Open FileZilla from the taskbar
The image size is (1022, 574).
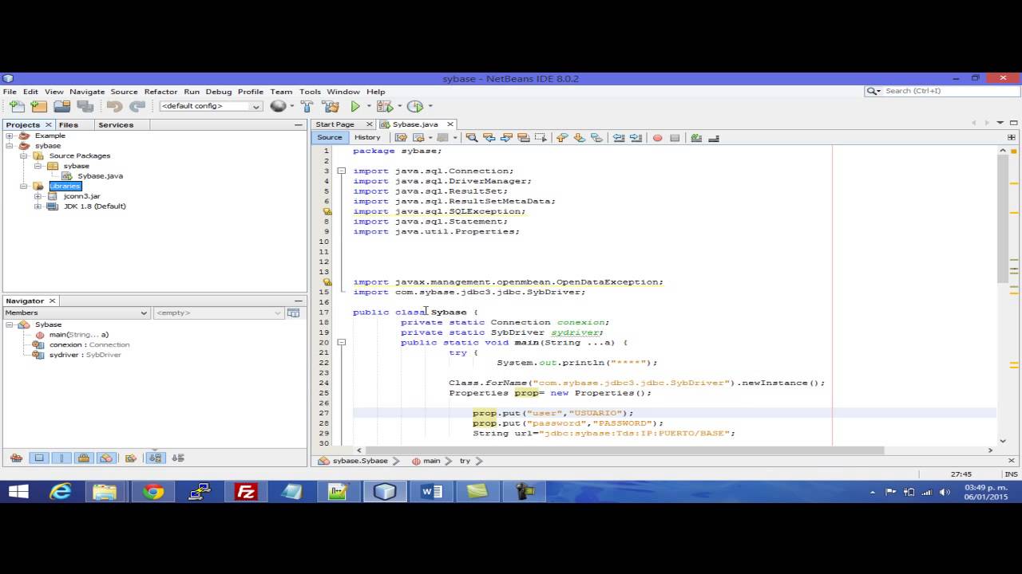point(246,492)
